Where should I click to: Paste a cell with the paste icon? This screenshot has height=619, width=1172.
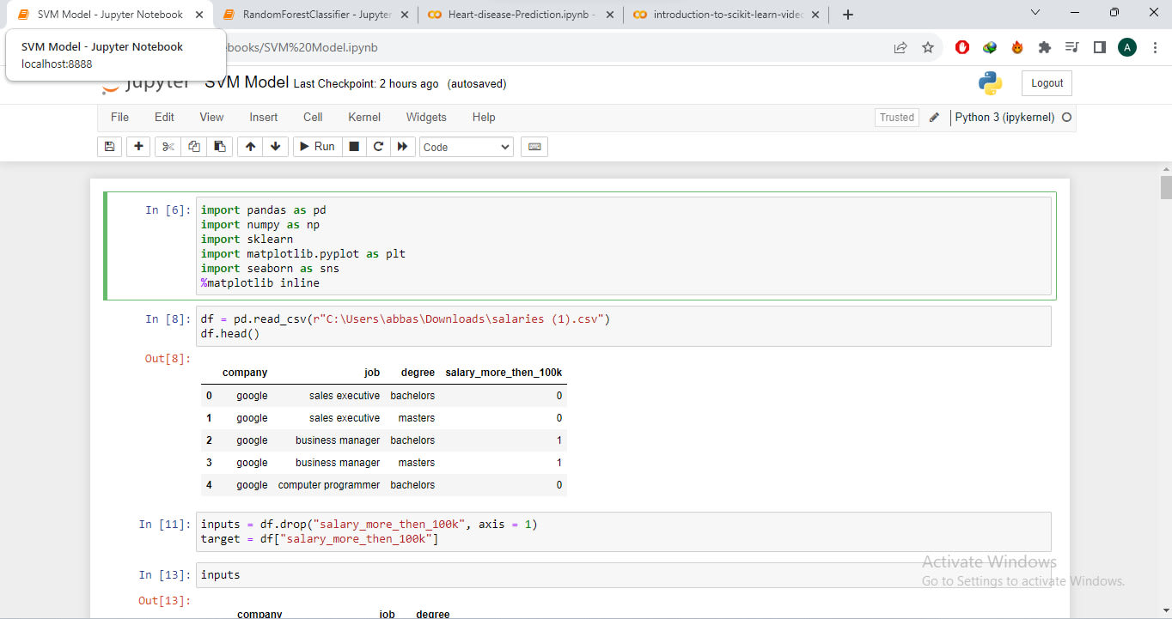tap(219, 146)
